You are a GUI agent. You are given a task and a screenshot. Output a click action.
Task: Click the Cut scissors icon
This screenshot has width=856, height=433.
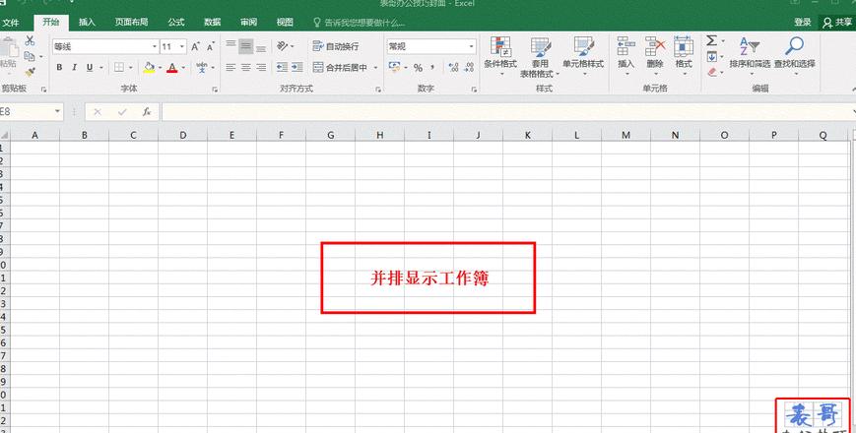click(30, 41)
